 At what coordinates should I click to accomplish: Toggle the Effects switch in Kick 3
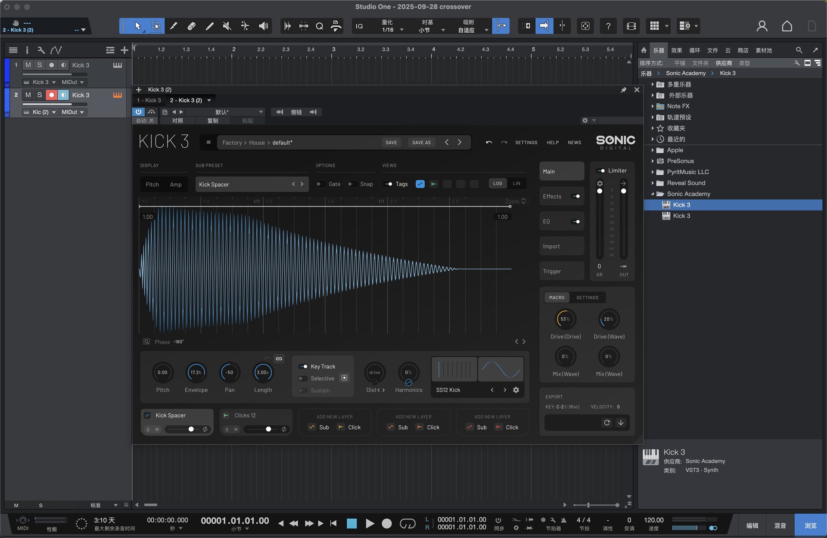point(576,196)
